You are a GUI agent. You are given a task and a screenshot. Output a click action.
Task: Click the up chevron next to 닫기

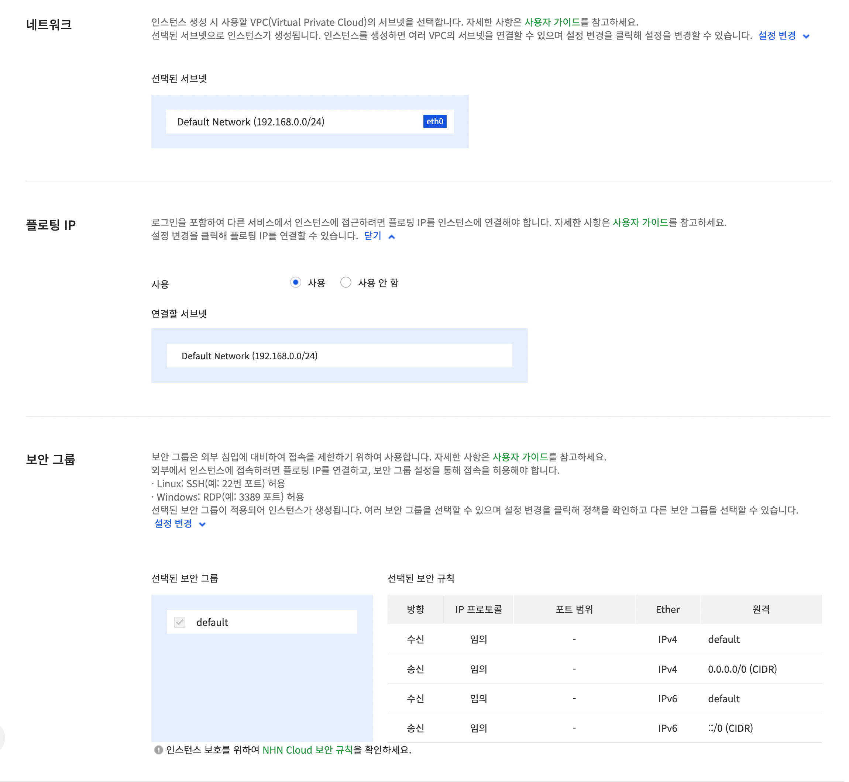point(391,237)
